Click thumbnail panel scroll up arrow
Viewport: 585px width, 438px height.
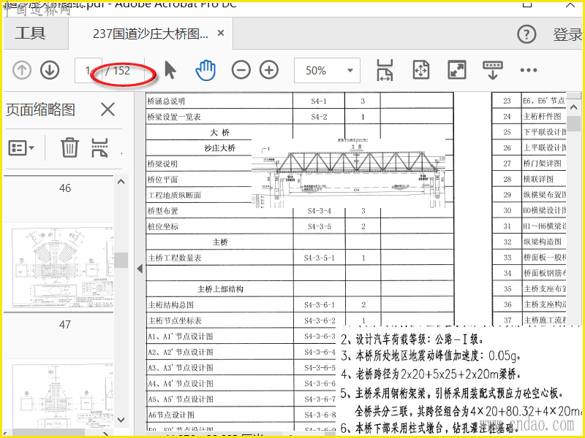coord(121,182)
